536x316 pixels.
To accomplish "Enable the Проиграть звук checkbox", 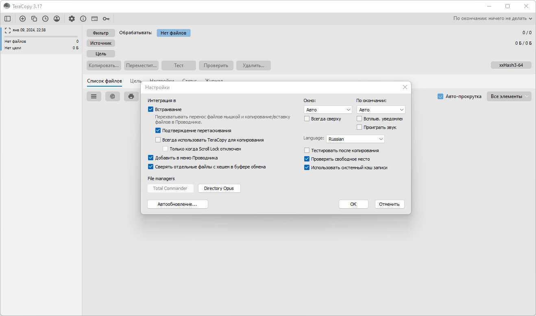I will [360, 127].
